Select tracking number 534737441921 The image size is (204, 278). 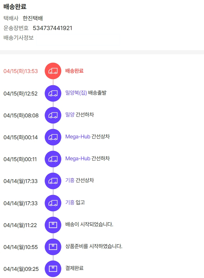tap(52, 28)
